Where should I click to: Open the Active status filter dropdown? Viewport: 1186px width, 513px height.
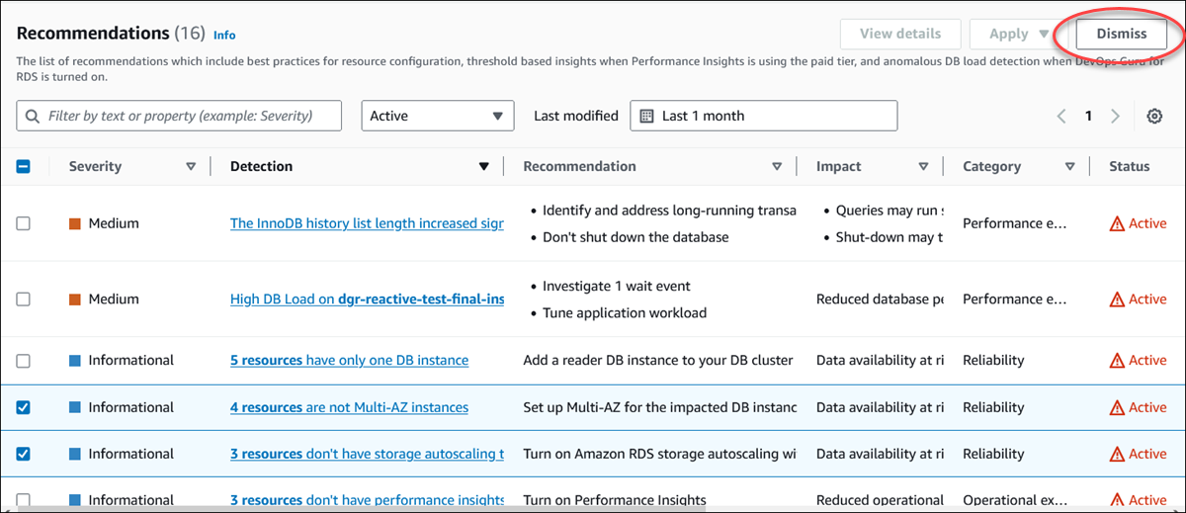click(437, 116)
